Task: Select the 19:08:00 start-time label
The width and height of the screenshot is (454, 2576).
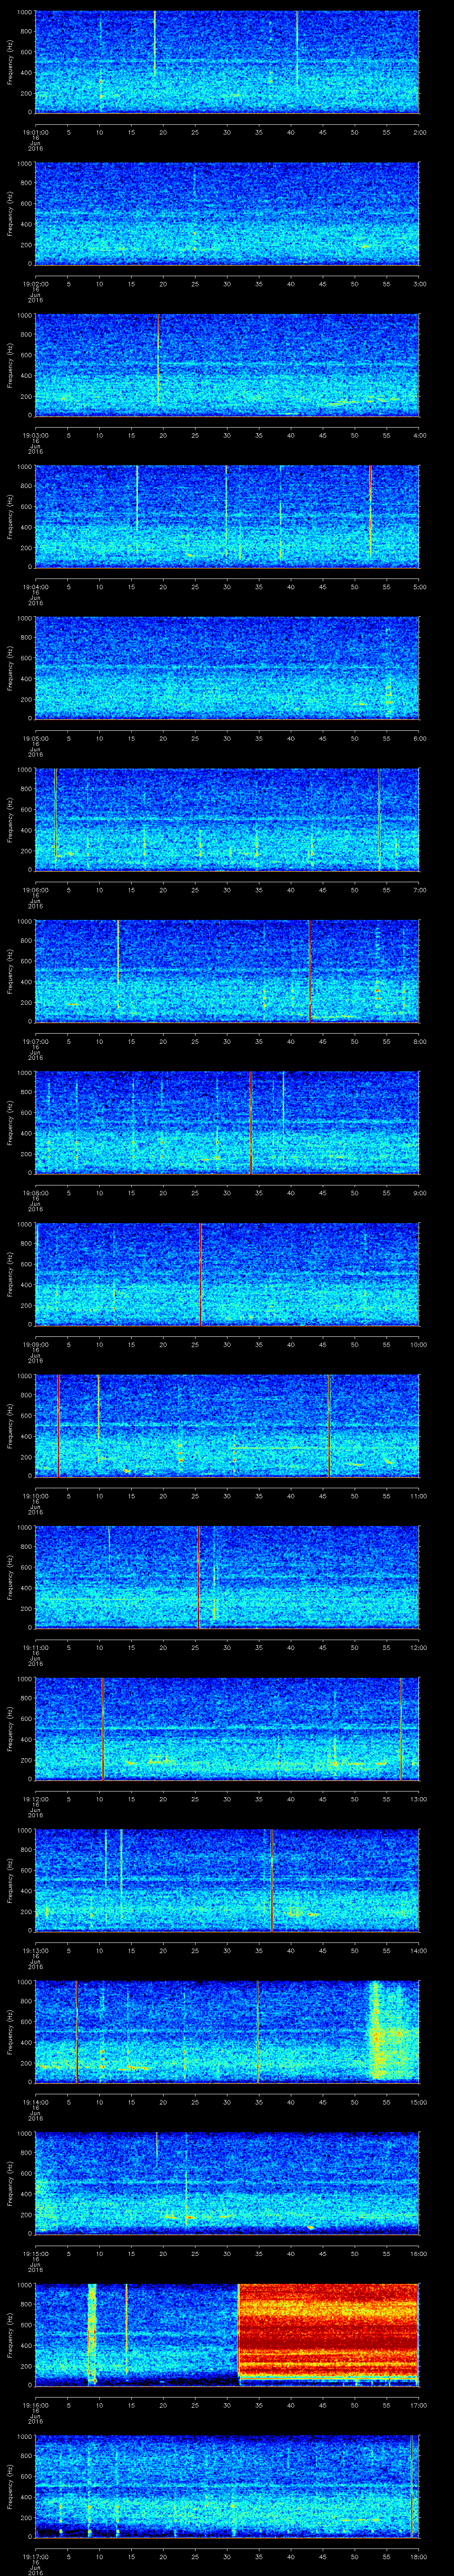Action: point(35,1193)
